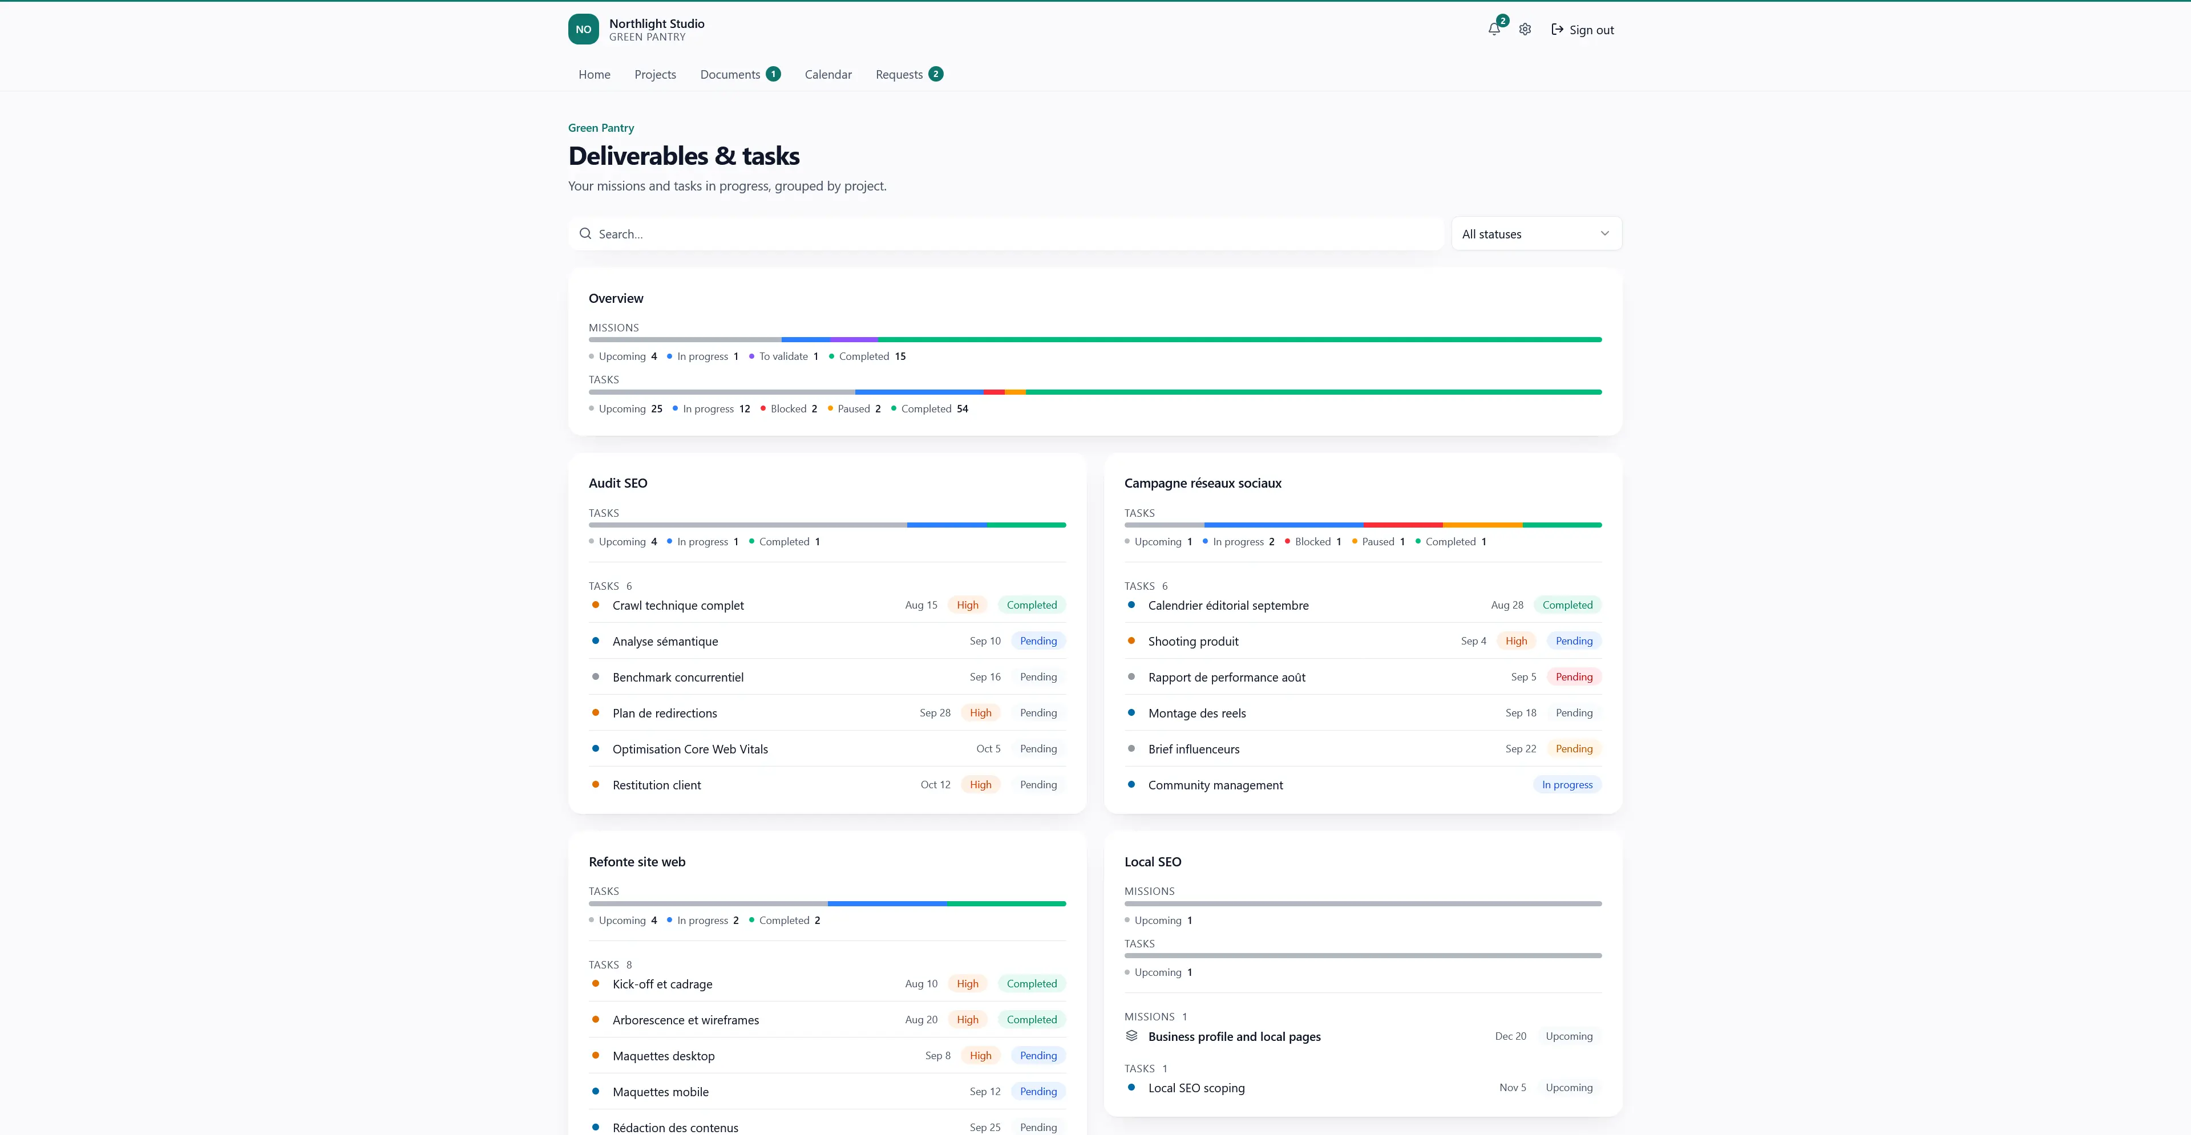The image size is (2191, 1135).
Task: Switch to the Projects tab
Action: (x=655, y=75)
